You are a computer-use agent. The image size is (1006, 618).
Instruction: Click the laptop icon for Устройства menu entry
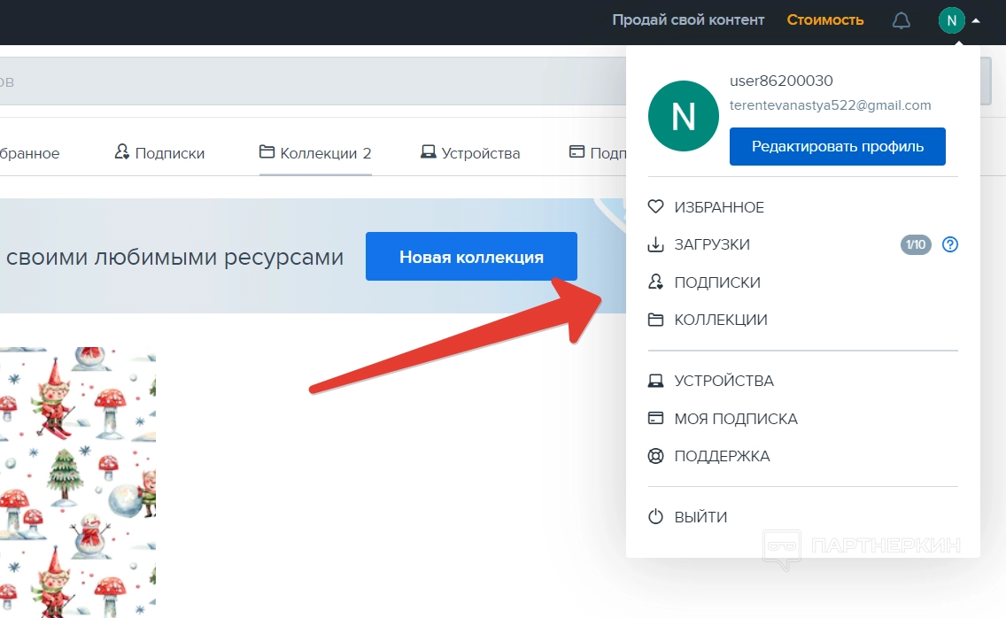click(655, 382)
